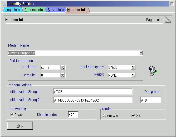Viewport: 176px width, 137px height.
Task: Edit Initialization String 1 field
Action: (x=93, y=92)
